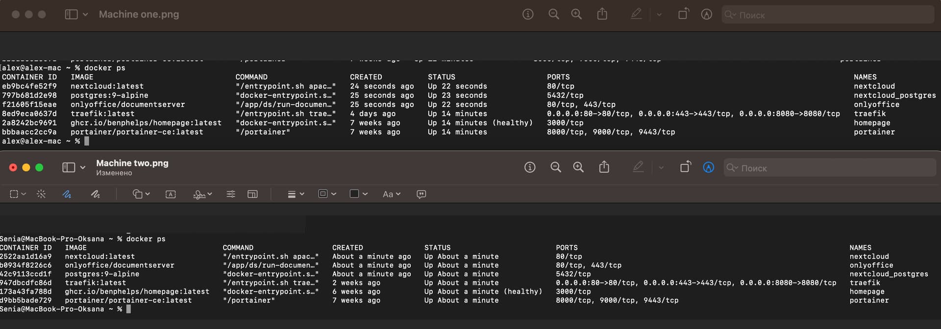Screen dimensions: 941x329
Task: Open the Adjust Size tool
Action: pos(252,194)
